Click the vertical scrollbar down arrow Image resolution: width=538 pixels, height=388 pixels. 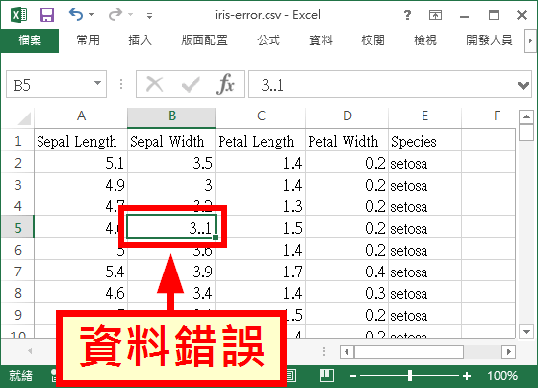point(527,331)
